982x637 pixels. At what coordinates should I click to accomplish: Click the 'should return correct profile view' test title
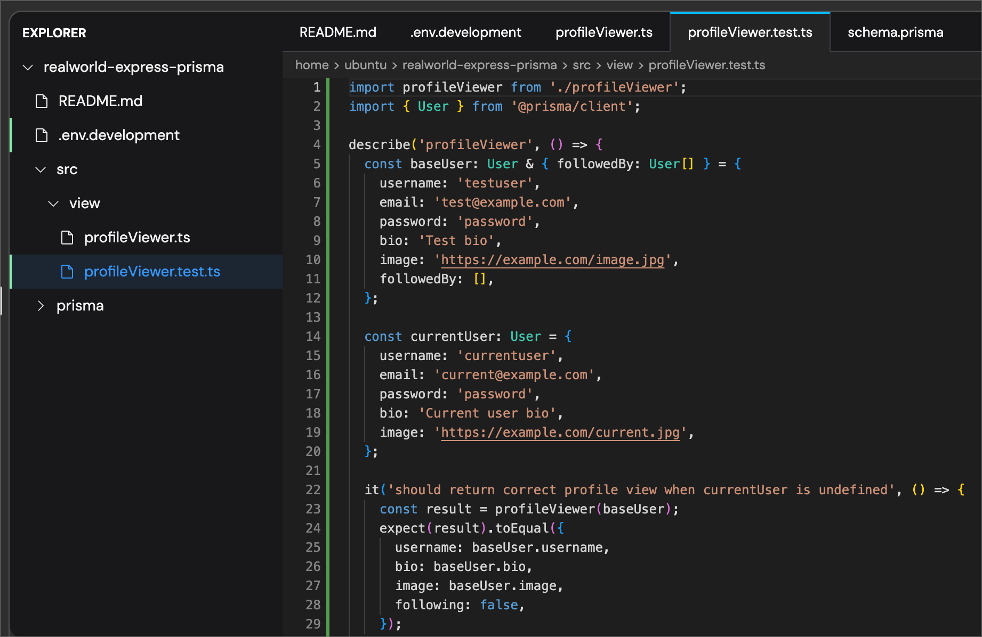(x=641, y=490)
